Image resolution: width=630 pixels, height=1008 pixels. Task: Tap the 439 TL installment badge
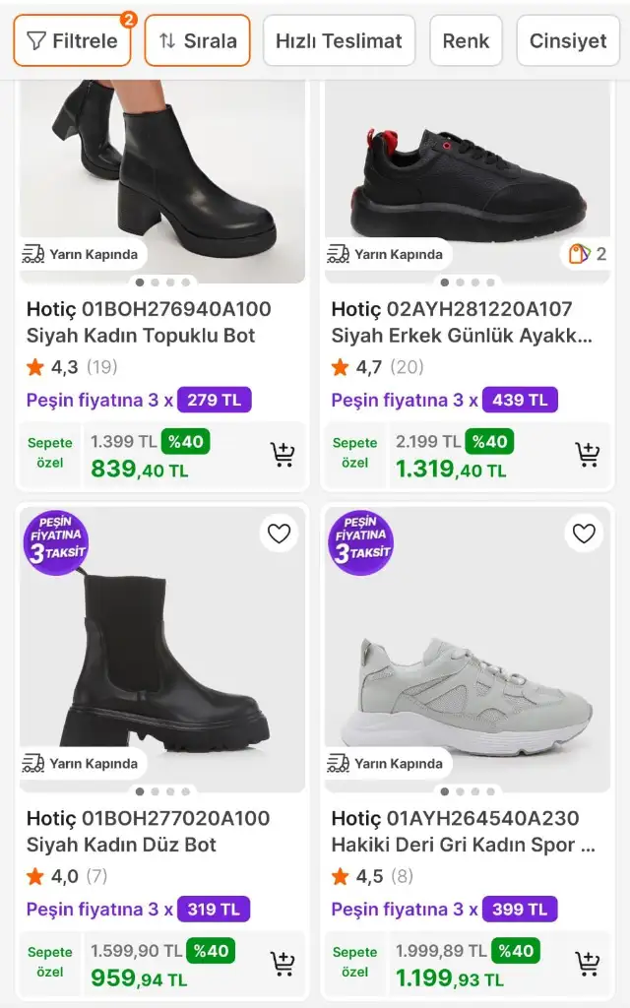(x=520, y=400)
